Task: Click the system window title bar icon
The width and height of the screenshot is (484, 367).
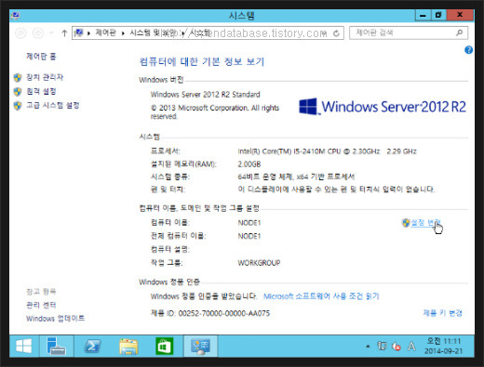Action: tap(15, 15)
